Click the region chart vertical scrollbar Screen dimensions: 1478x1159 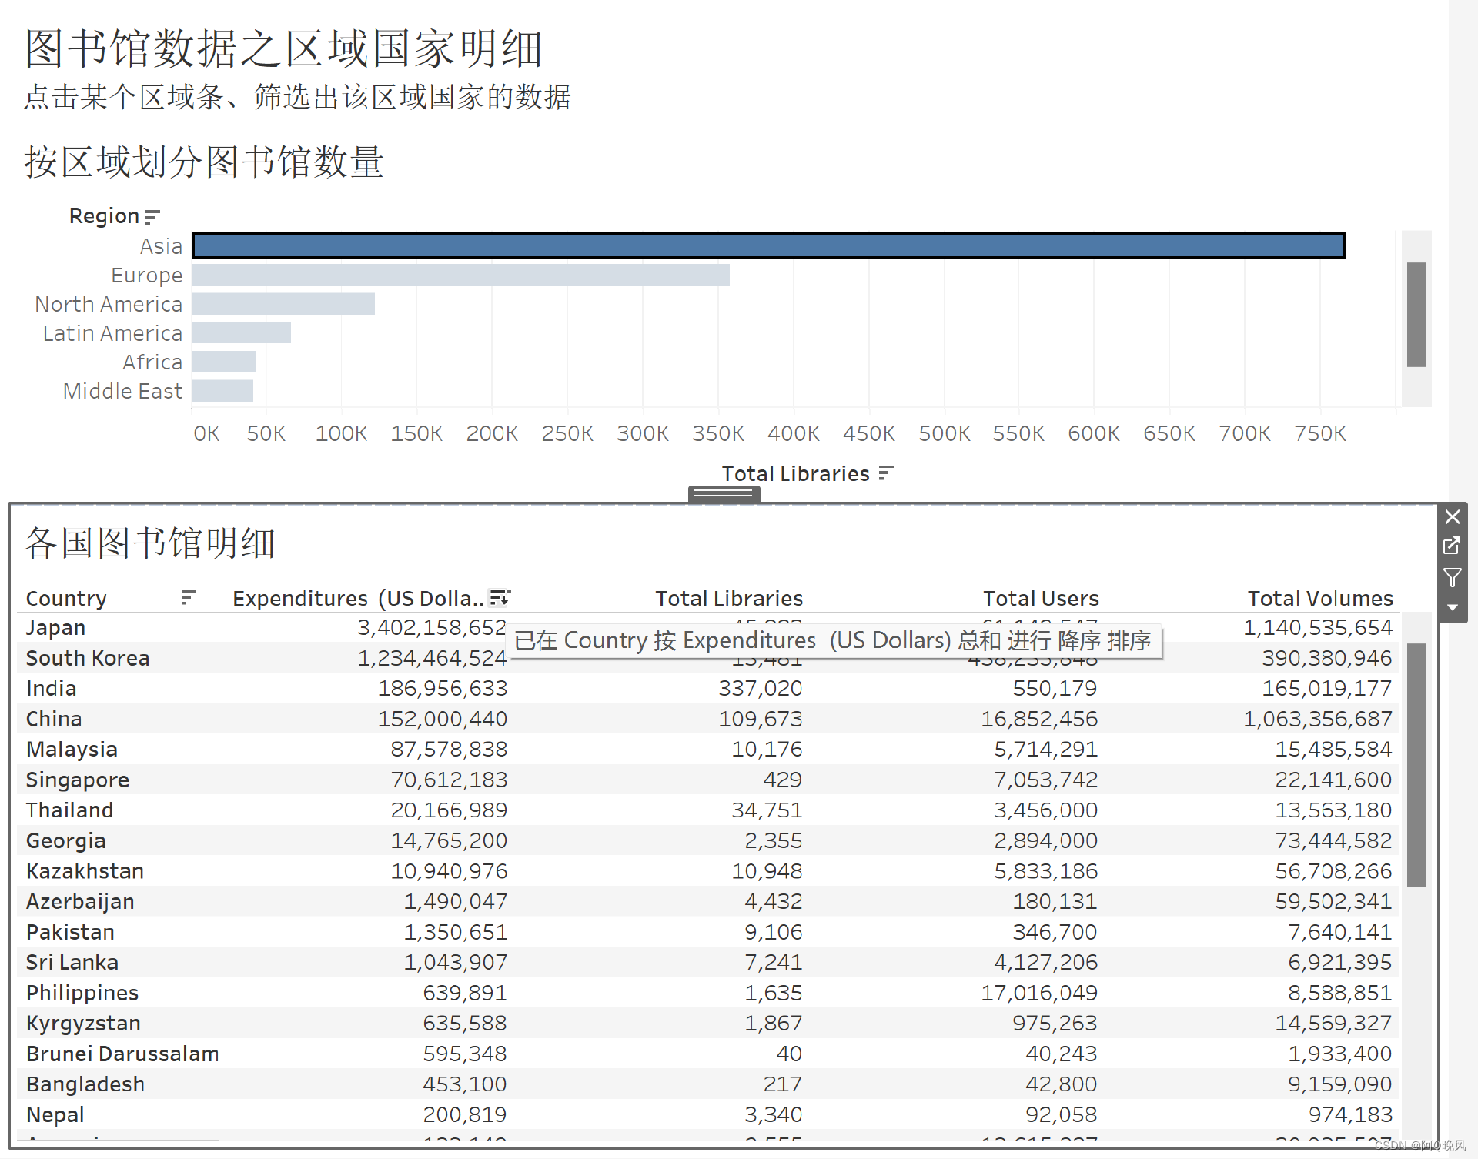click(x=1416, y=314)
